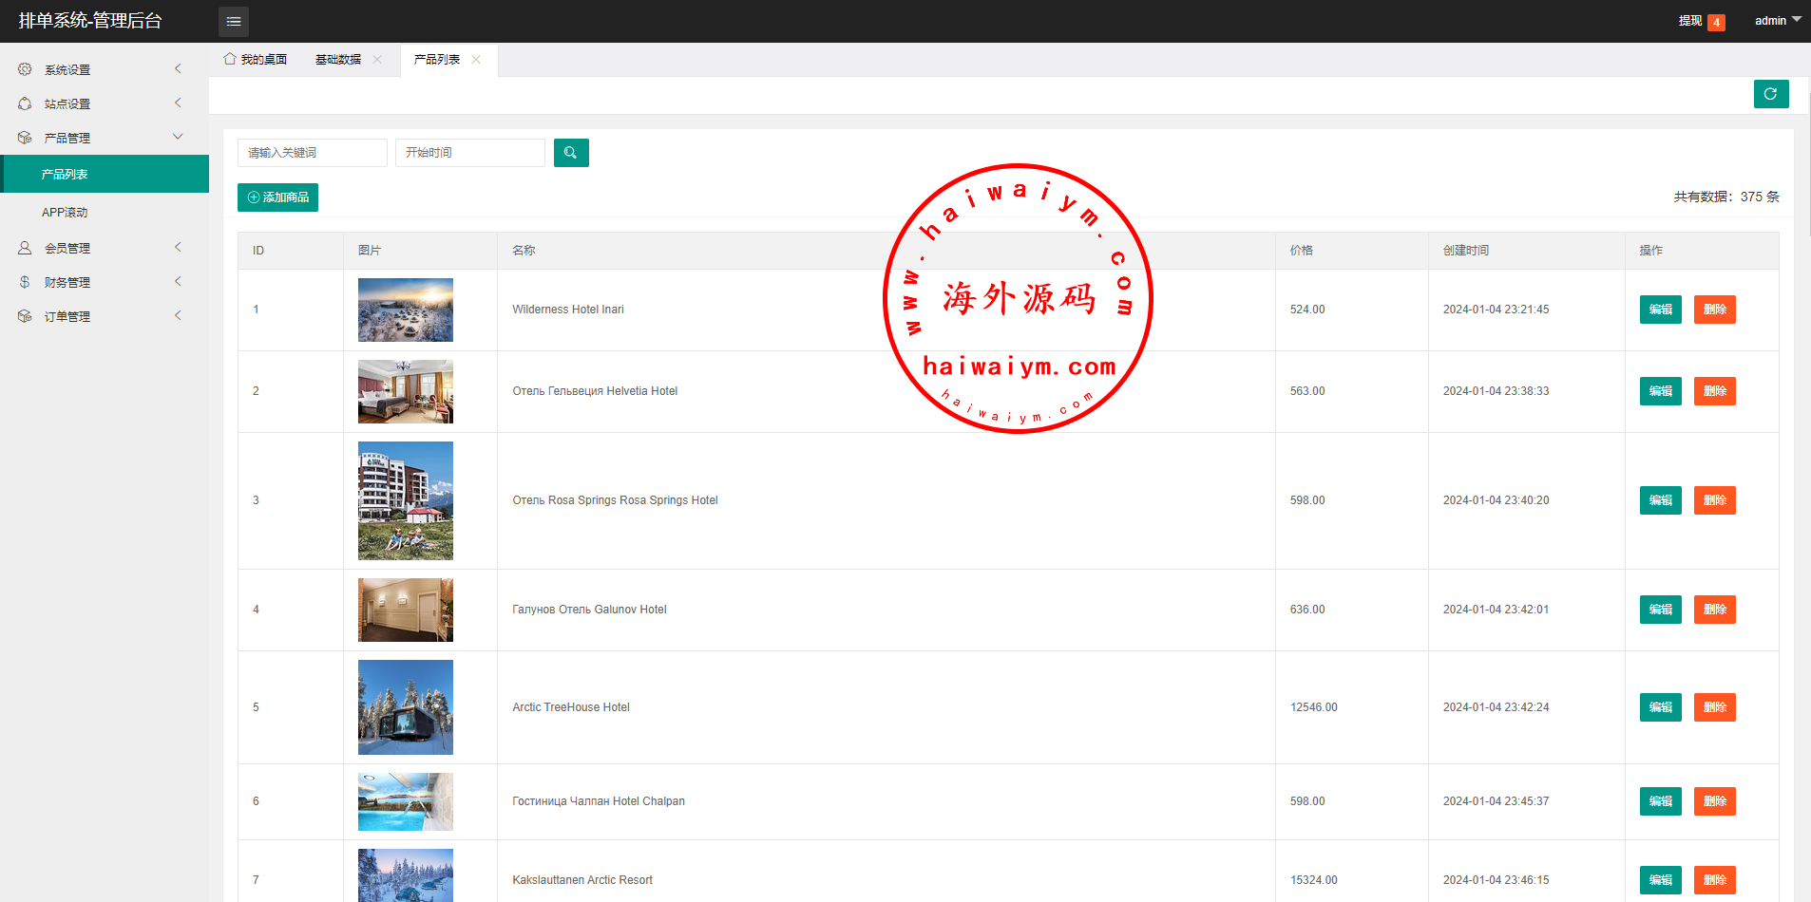Switch to the 基础数据 tab
Viewport: 1811px width, 902px height.
pyautogui.click(x=337, y=60)
